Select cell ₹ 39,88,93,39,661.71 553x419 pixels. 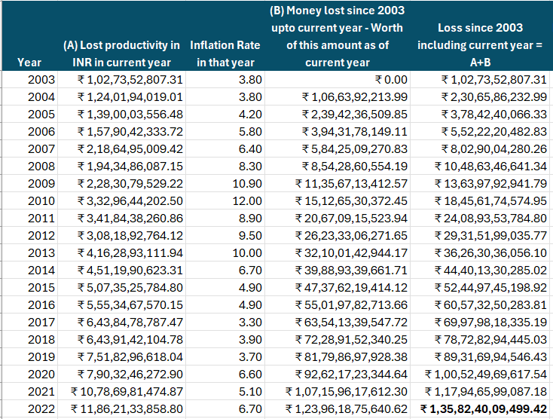point(338,270)
